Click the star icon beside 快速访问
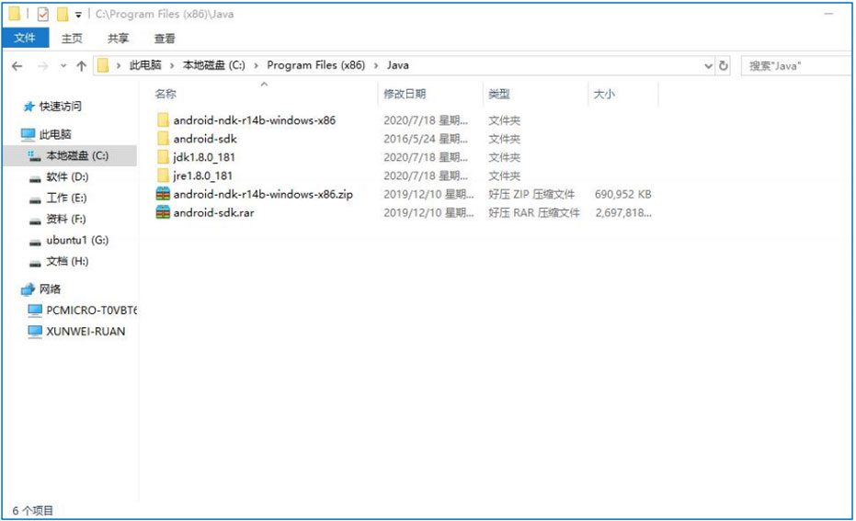 29,107
